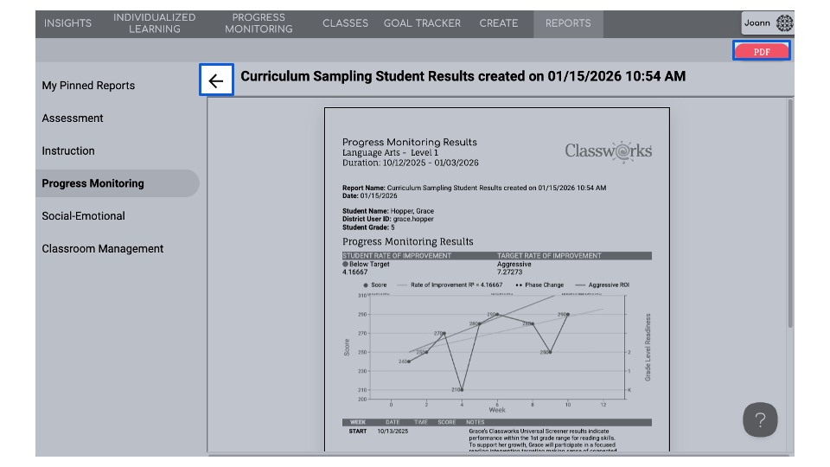This screenshot has width=830, height=467.
Task: Open the Joann user settings icon
Action: point(784,22)
